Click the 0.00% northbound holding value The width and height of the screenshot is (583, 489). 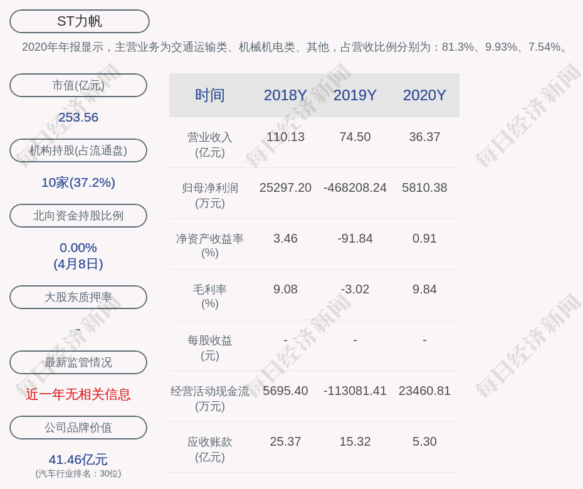pyautogui.click(x=78, y=248)
